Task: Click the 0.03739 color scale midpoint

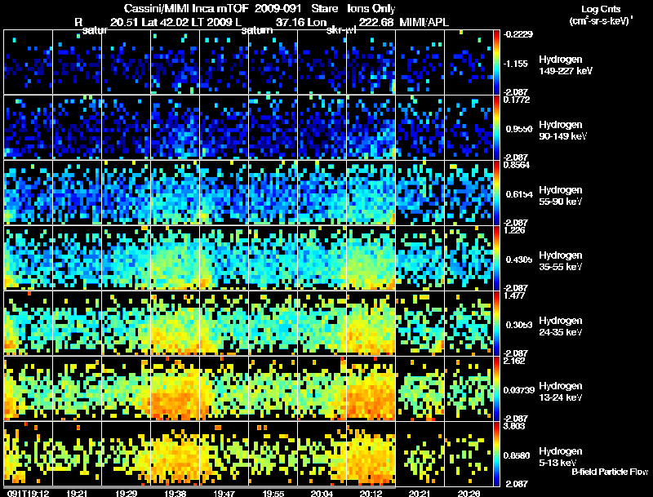Action: point(519,390)
